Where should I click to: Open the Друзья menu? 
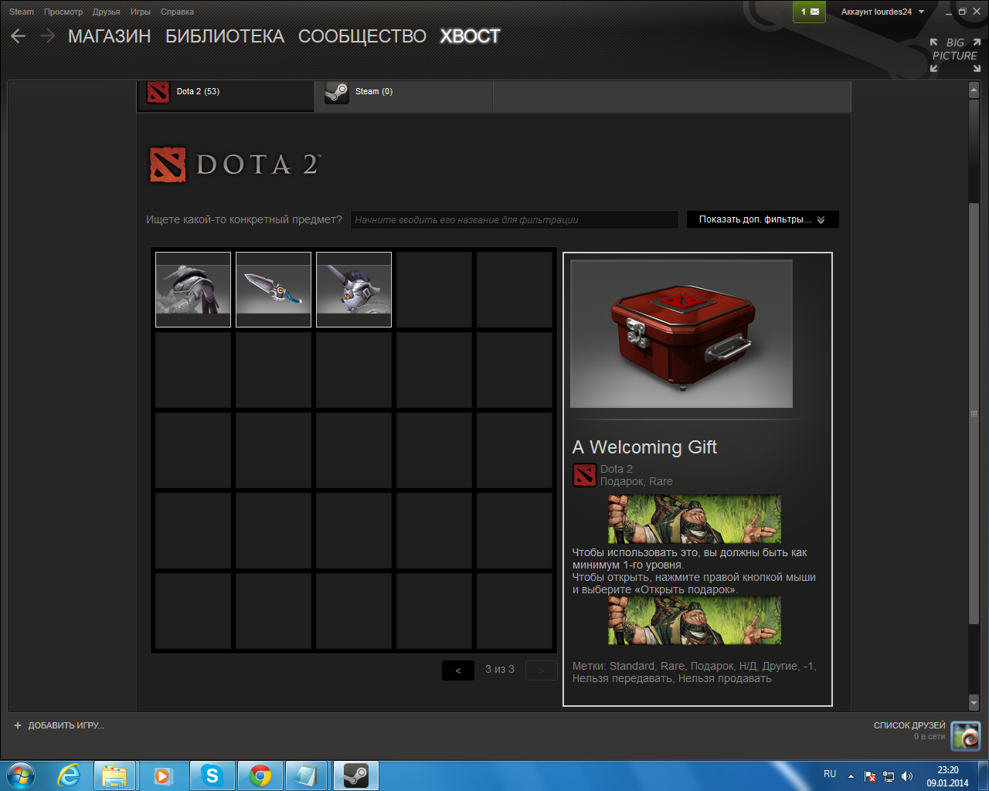click(x=107, y=12)
